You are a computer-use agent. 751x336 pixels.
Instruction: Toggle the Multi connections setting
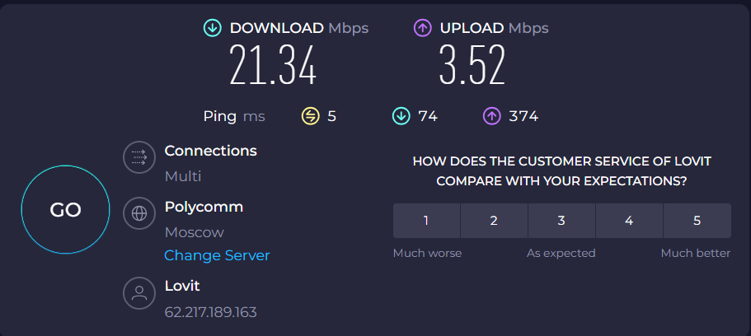pyautogui.click(x=183, y=176)
